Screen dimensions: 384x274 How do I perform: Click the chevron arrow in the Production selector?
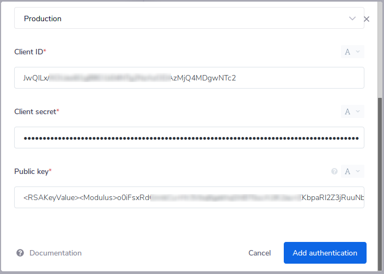352,18
